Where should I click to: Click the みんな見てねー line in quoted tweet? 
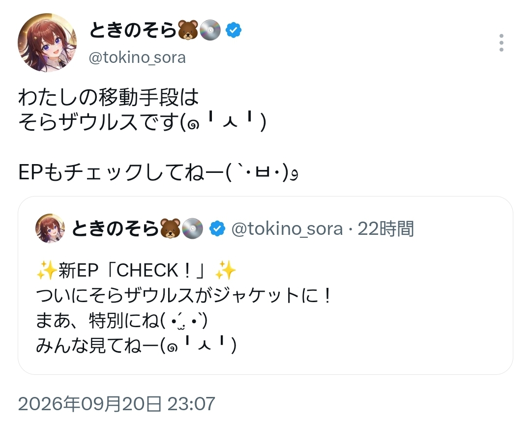136,345
